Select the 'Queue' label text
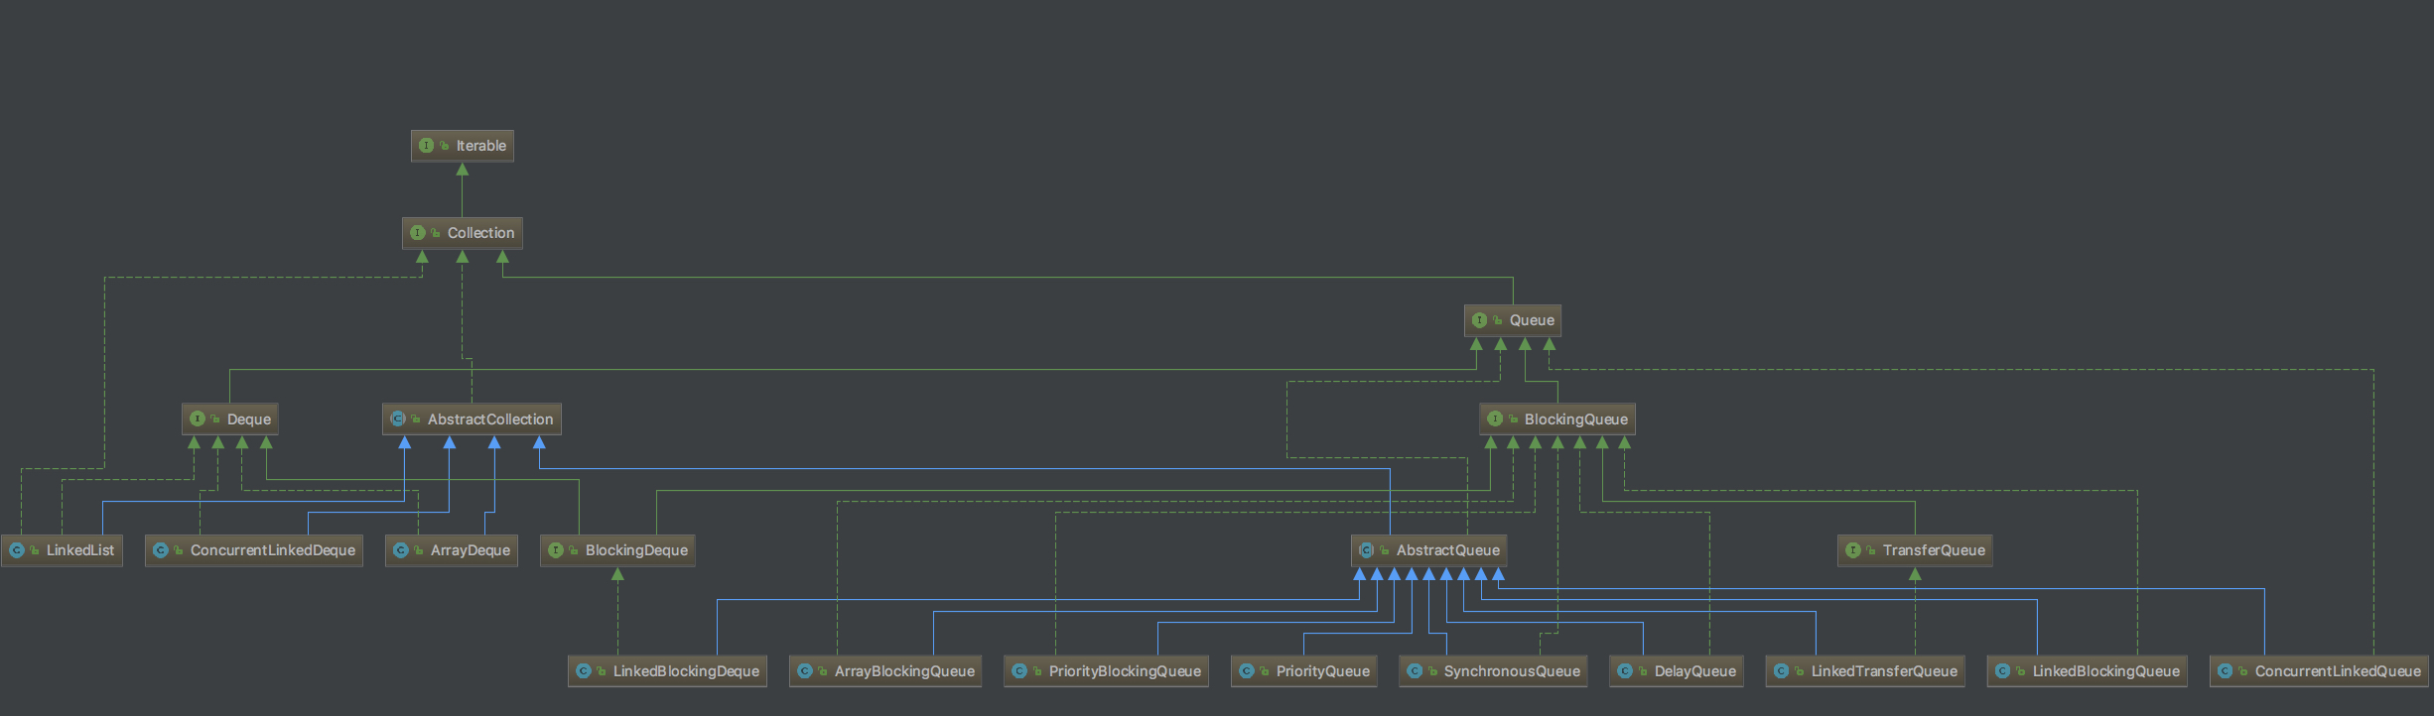This screenshot has height=716, width=2434. coord(1532,320)
